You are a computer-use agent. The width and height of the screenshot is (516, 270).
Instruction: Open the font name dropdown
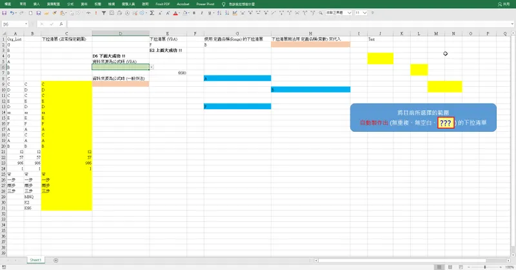349,13
